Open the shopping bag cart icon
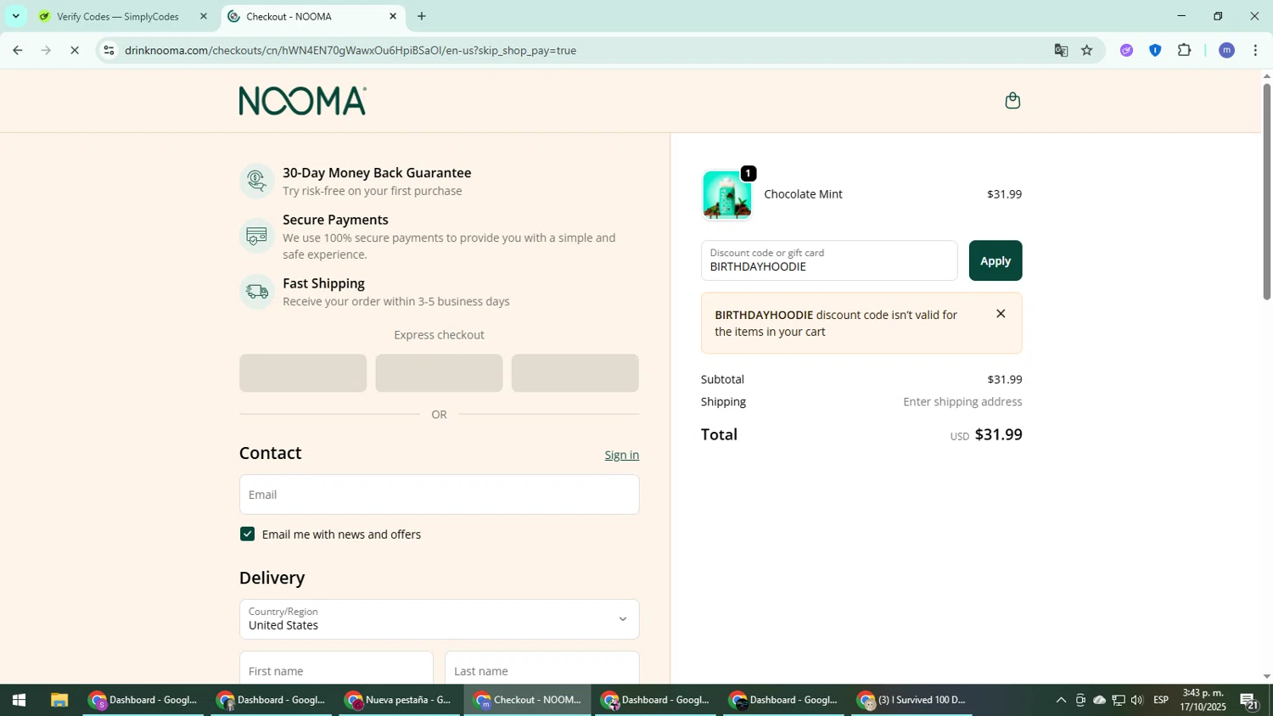The image size is (1273, 716). pos(1012,101)
